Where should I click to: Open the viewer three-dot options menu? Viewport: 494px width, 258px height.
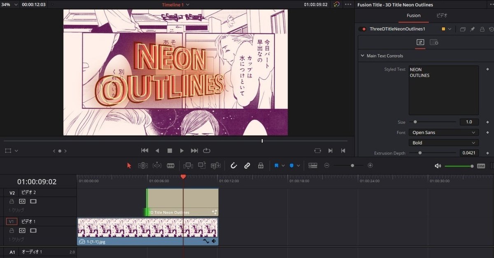[348, 5]
